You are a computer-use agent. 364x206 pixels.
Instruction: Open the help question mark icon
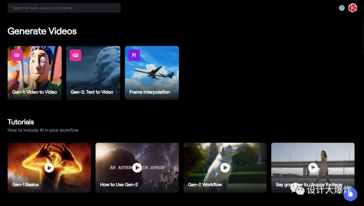(342, 8)
